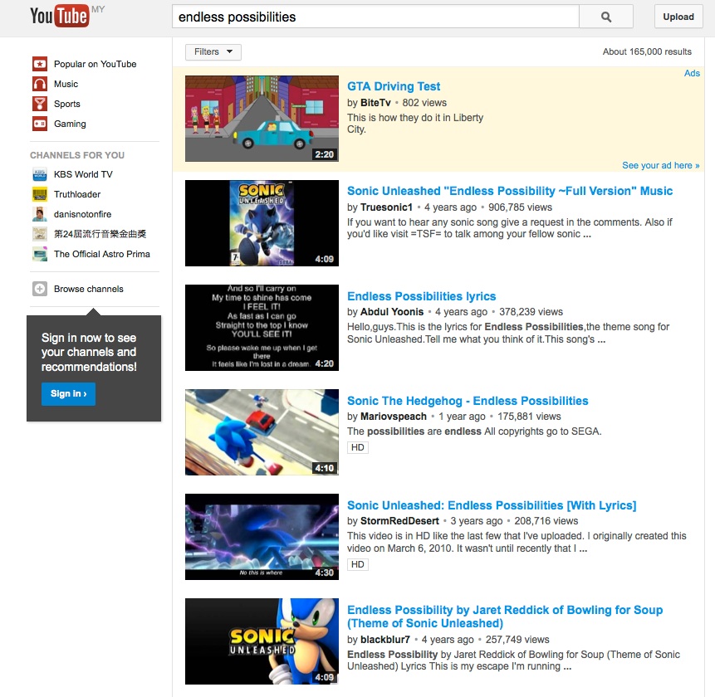Click the Gaming controller icon
Viewport: 715px width, 697px height.
(39, 124)
